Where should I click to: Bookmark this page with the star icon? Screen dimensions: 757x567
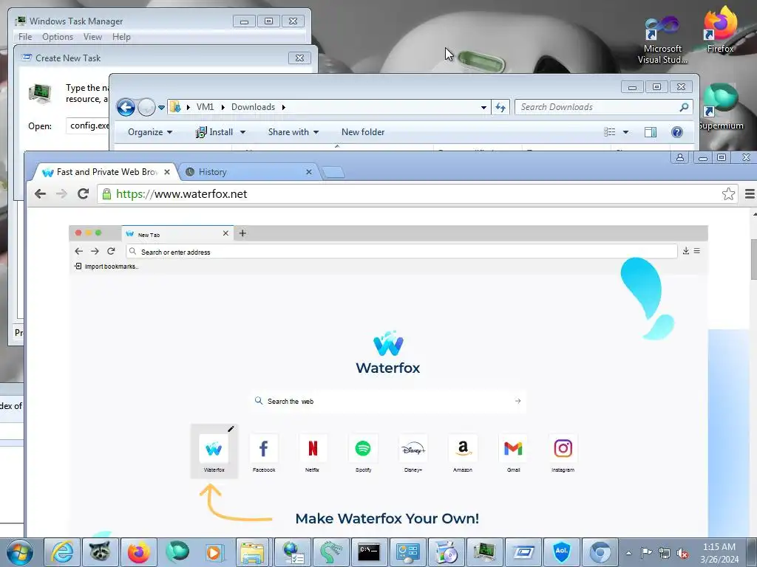coord(728,194)
